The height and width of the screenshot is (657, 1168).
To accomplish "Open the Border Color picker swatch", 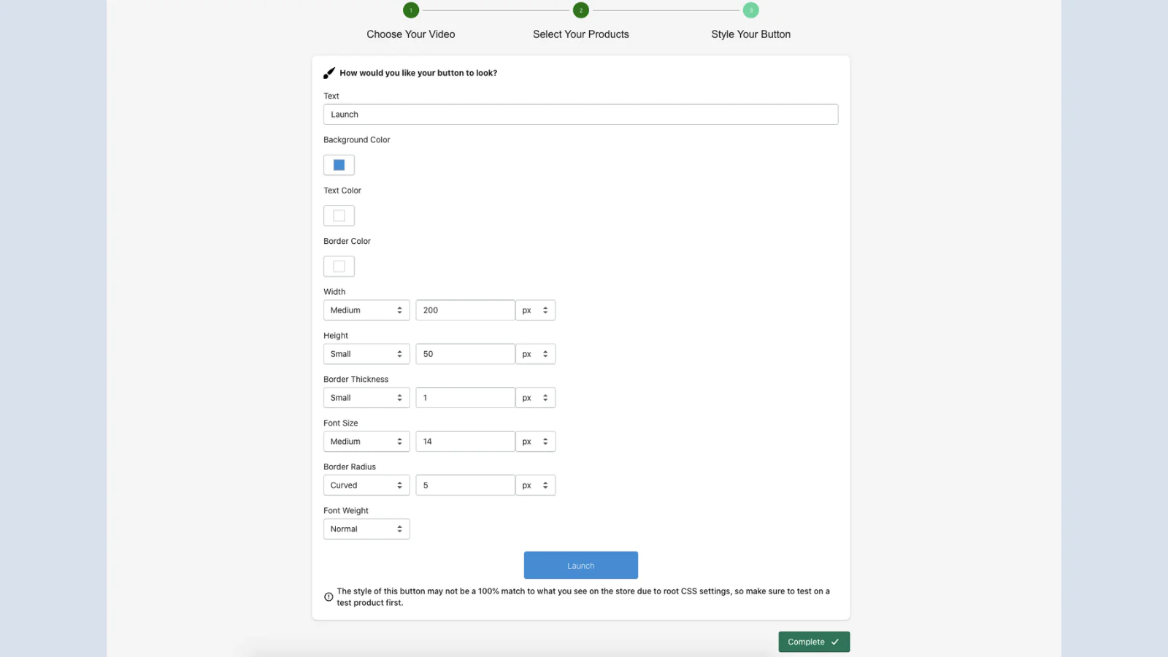I will click(x=339, y=266).
